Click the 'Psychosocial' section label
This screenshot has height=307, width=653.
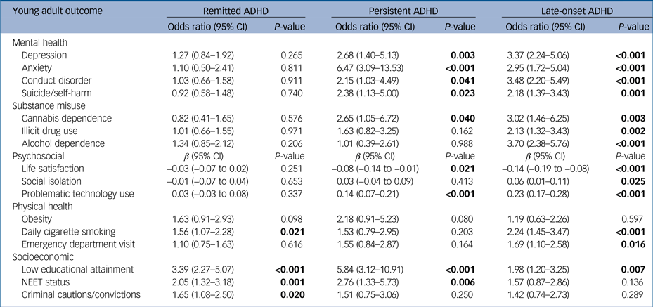(39, 156)
